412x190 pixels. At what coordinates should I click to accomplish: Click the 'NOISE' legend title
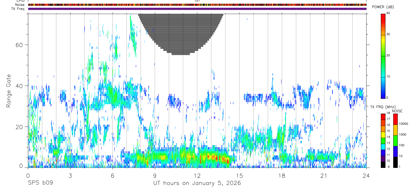click(397, 111)
